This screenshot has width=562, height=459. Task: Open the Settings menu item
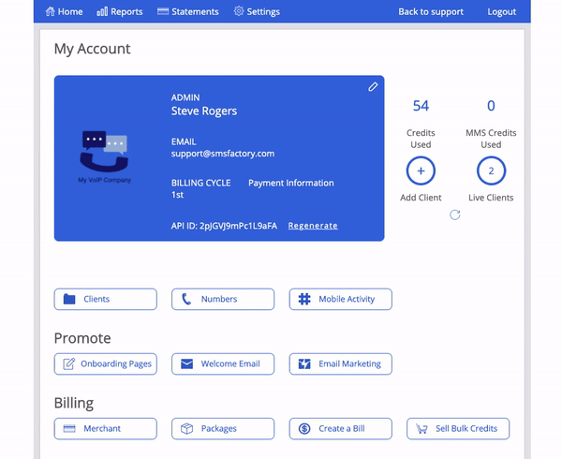257,11
